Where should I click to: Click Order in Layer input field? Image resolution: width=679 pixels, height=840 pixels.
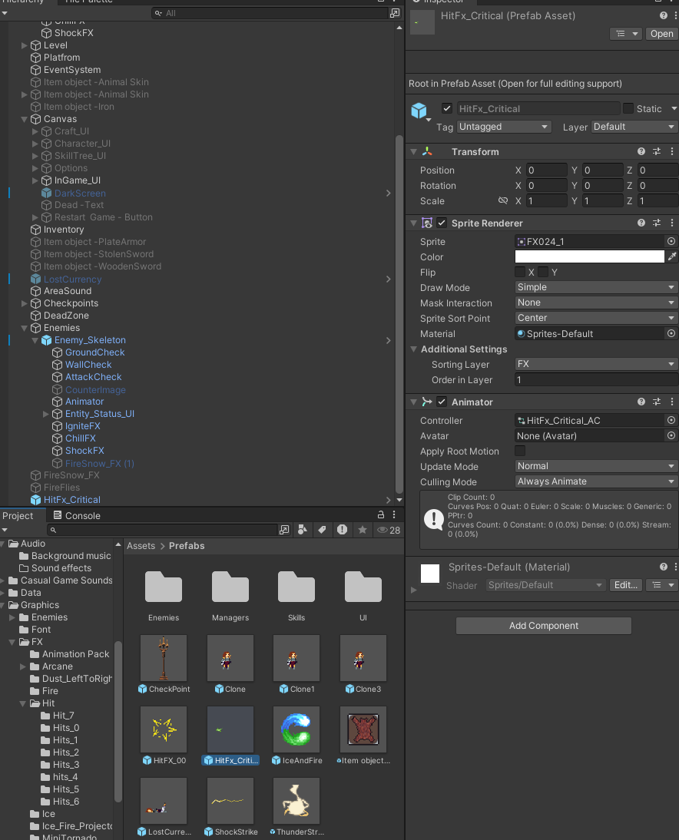pos(596,379)
